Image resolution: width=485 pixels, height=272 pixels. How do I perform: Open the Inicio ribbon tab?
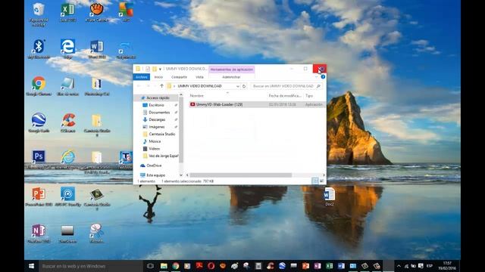click(x=158, y=77)
